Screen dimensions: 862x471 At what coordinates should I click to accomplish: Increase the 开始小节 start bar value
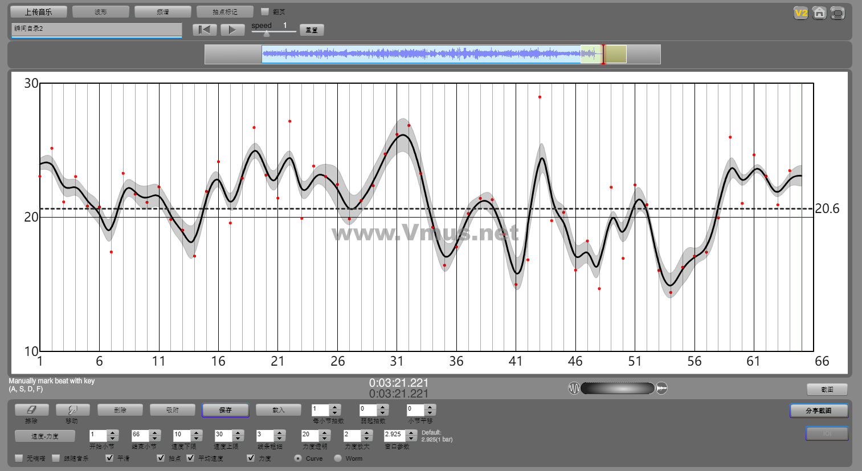coord(113,433)
